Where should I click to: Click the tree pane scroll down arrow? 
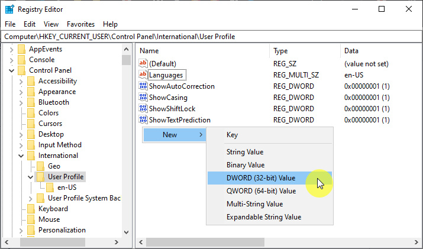[x=126, y=232]
